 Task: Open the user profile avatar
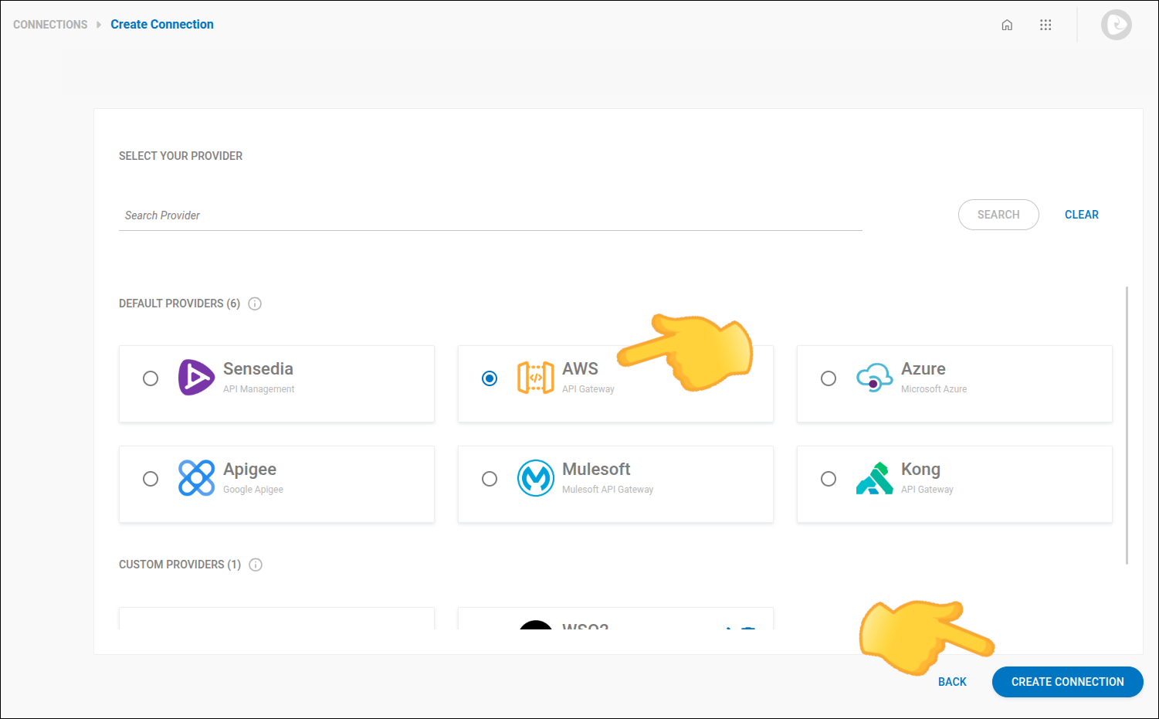1116,25
